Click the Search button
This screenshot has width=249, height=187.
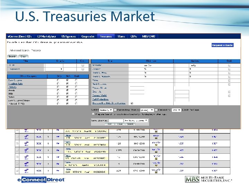(x=12, y=56)
